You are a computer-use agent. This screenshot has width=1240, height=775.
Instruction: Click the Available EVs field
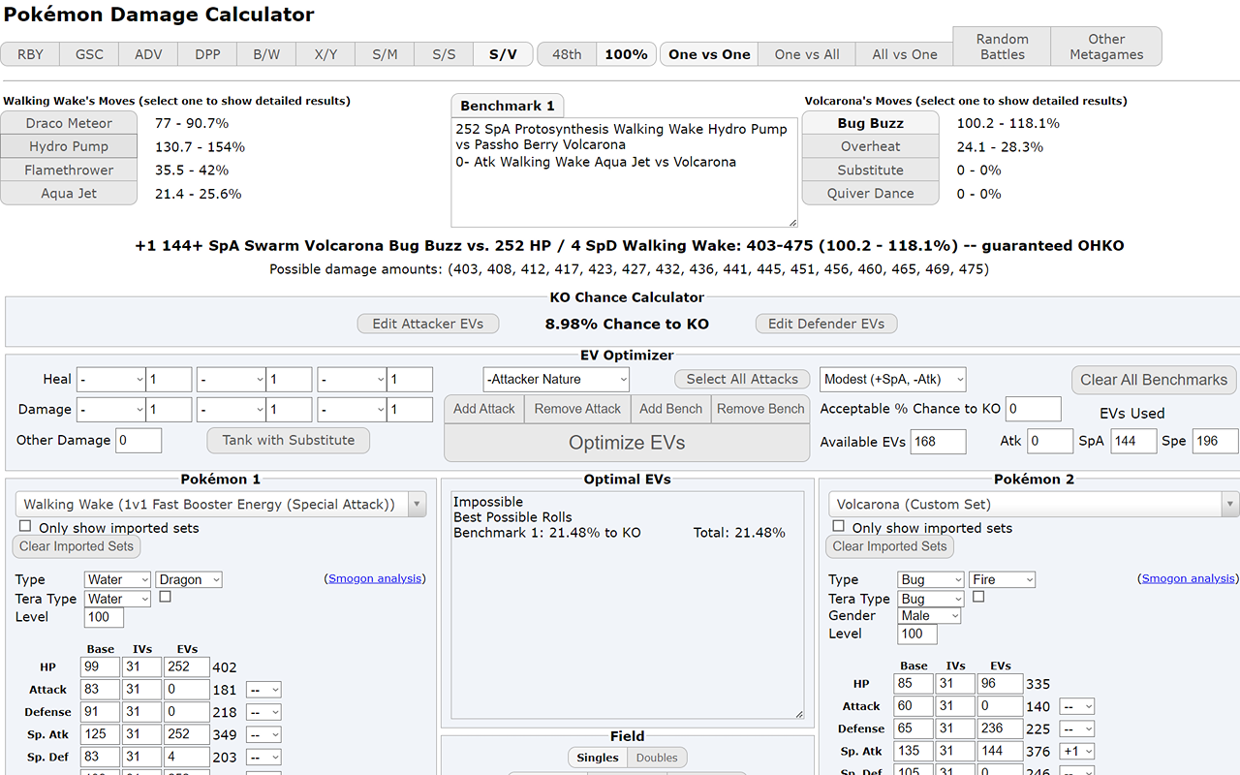938,442
